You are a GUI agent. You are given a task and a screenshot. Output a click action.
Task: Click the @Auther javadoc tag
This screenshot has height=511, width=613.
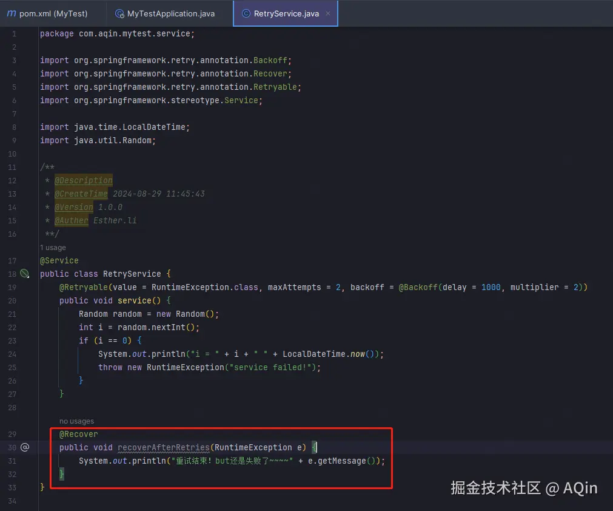(x=72, y=220)
